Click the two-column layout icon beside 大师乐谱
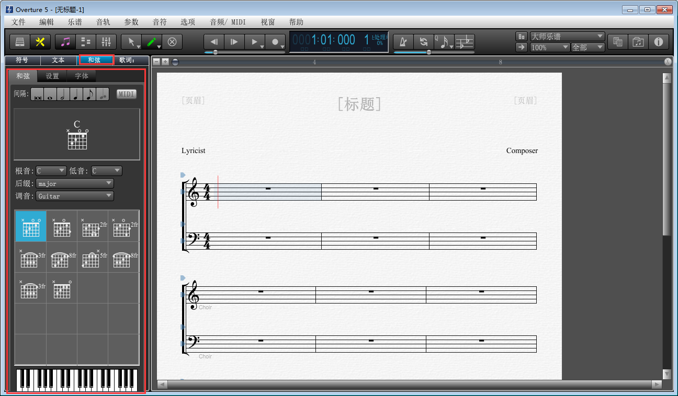The image size is (678, 396). click(x=522, y=37)
